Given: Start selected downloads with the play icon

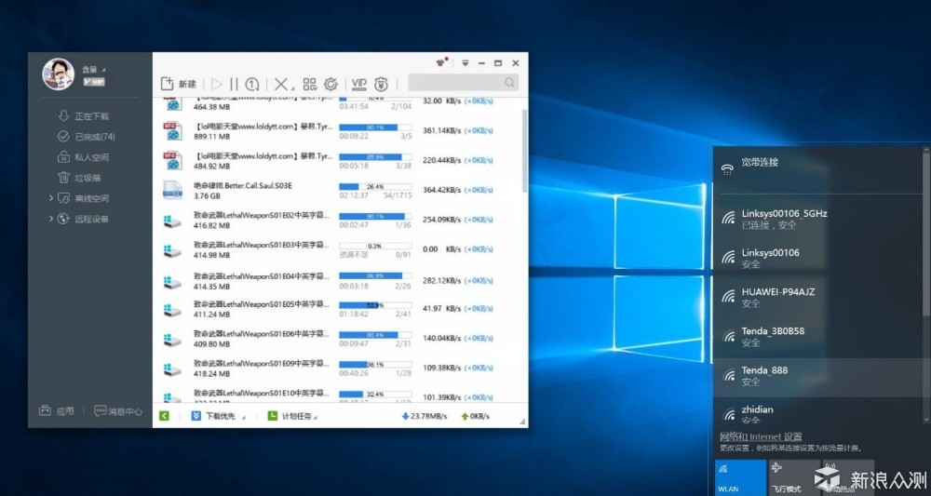Looking at the screenshot, I should (x=217, y=85).
